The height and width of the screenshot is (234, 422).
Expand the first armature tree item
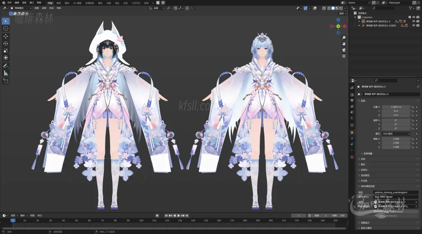tap(359, 21)
